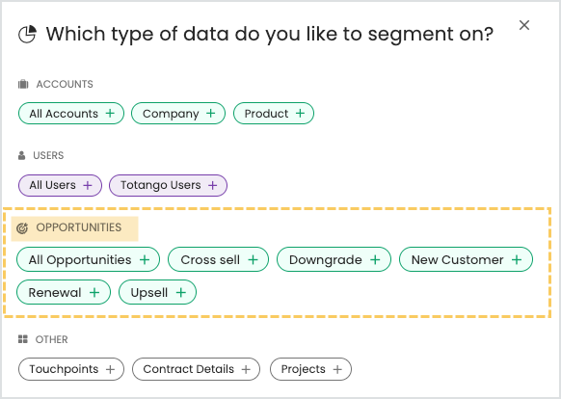Close the segment data dialog
Image resolution: width=561 pixels, height=399 pixels.
(x=524, y=25)
